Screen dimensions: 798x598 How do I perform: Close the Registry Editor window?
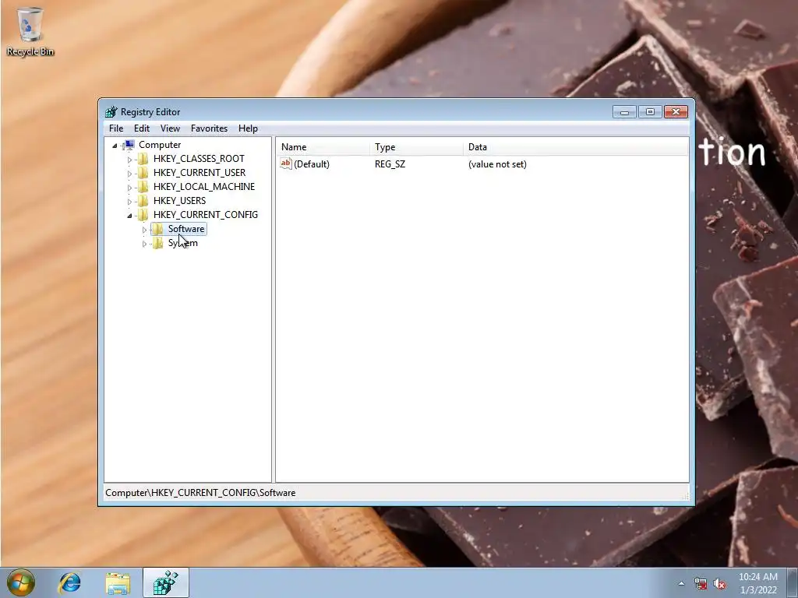click(x=676, y=112)
